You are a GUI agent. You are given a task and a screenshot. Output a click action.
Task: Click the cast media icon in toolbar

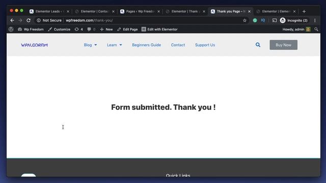pos(275,20)
